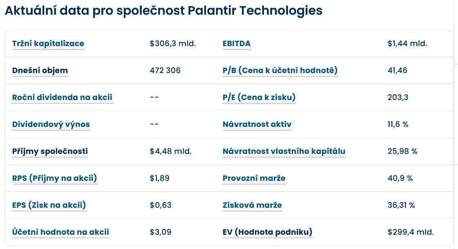Click the EV (Hodnota podniku) label
Image resolution: width=458 pixels, height=249 pixels.
267,232
